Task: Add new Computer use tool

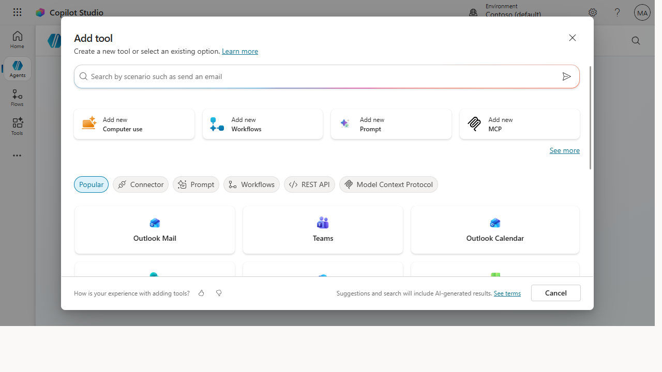Action: [134, 124]
